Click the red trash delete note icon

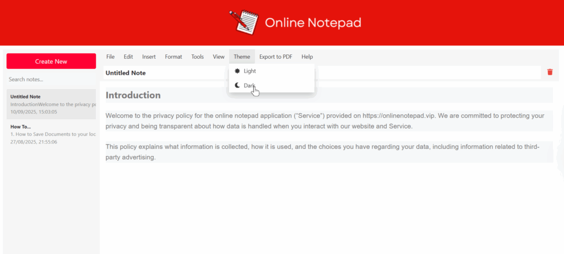click(x=550, y=72)
